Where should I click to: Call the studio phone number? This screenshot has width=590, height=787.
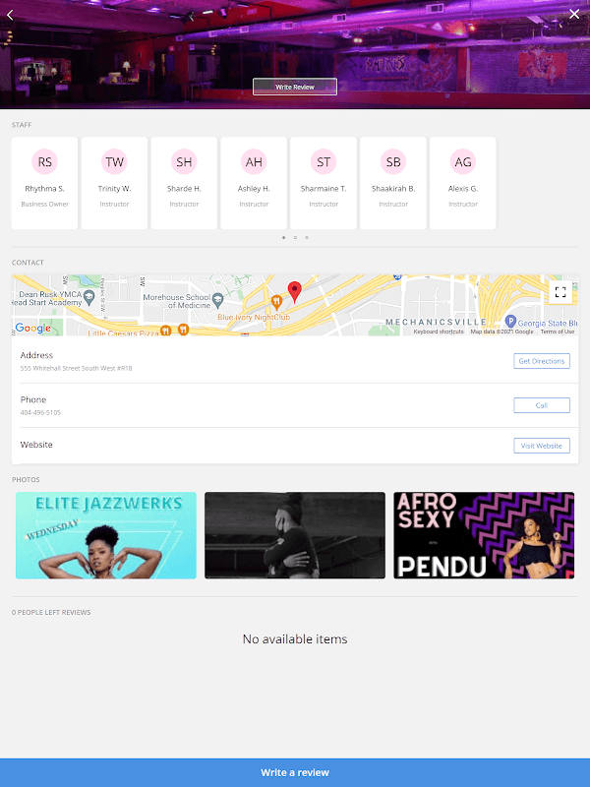(x=542, y=405)
